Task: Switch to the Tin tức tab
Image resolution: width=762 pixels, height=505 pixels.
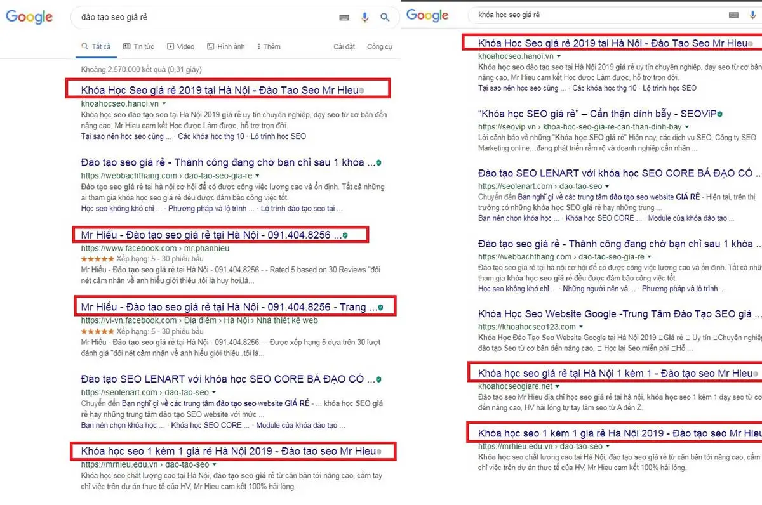Action: (139, 46)
